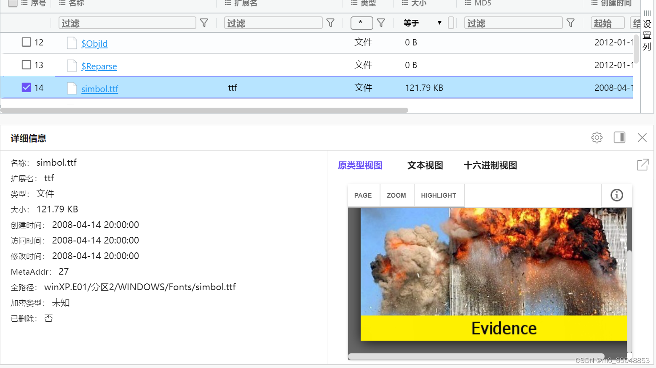Check the box for row 12

point(26,42)
